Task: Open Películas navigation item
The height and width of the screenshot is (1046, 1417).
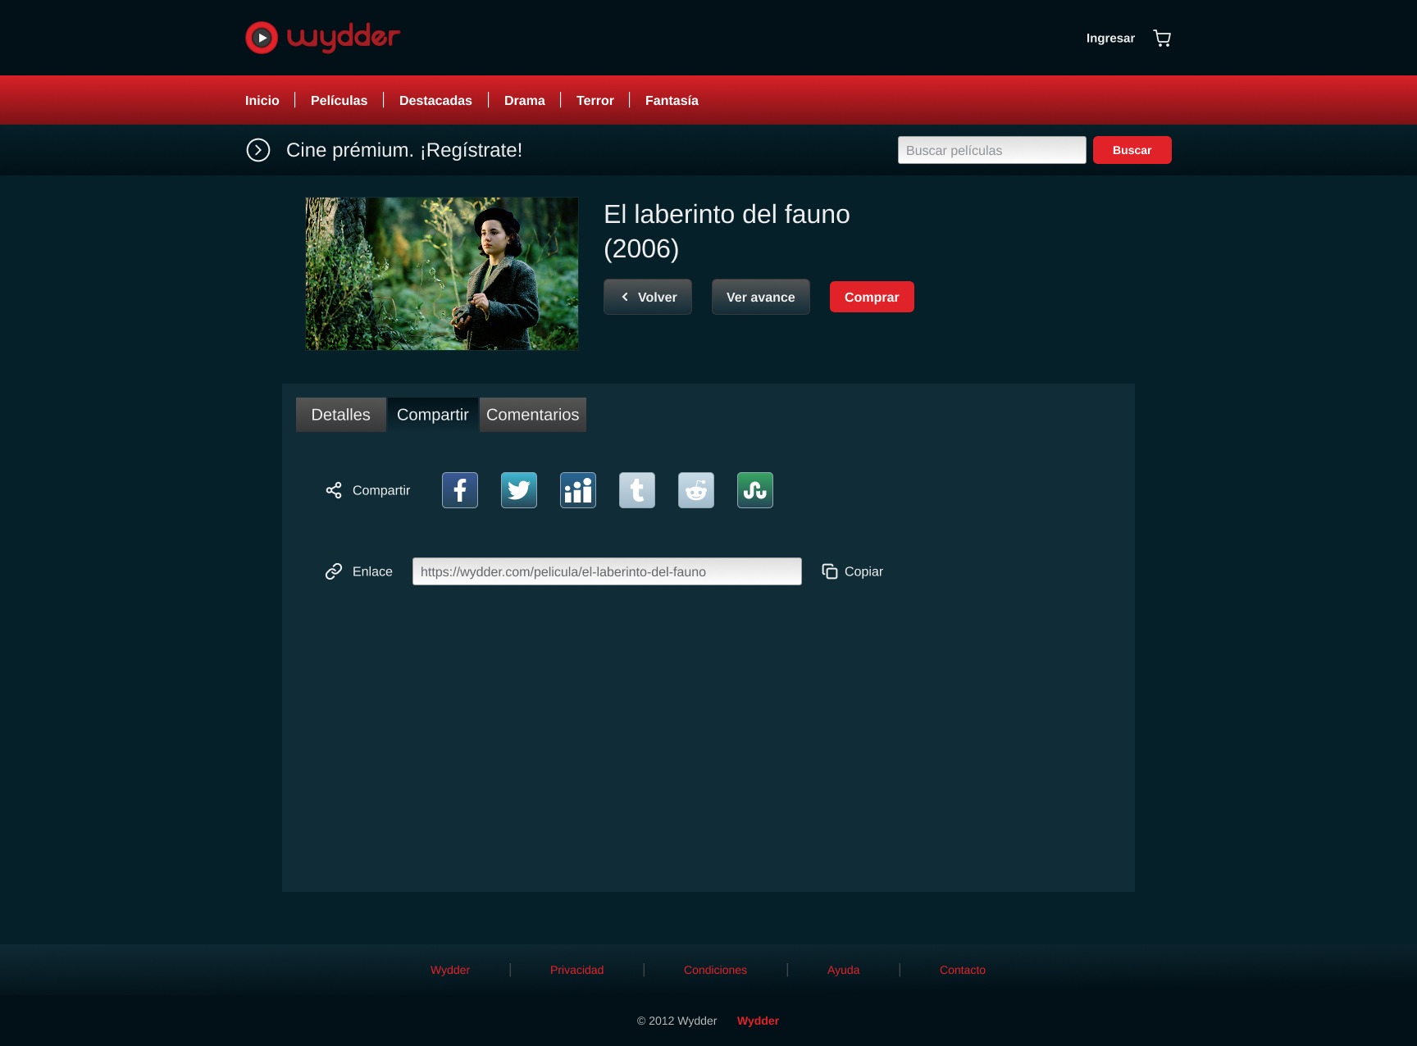Action: pyautogui.click(x=339, y=100)
